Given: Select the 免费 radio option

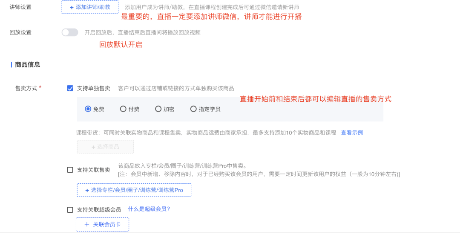Looking at the screenshot, I should [88, 109].
